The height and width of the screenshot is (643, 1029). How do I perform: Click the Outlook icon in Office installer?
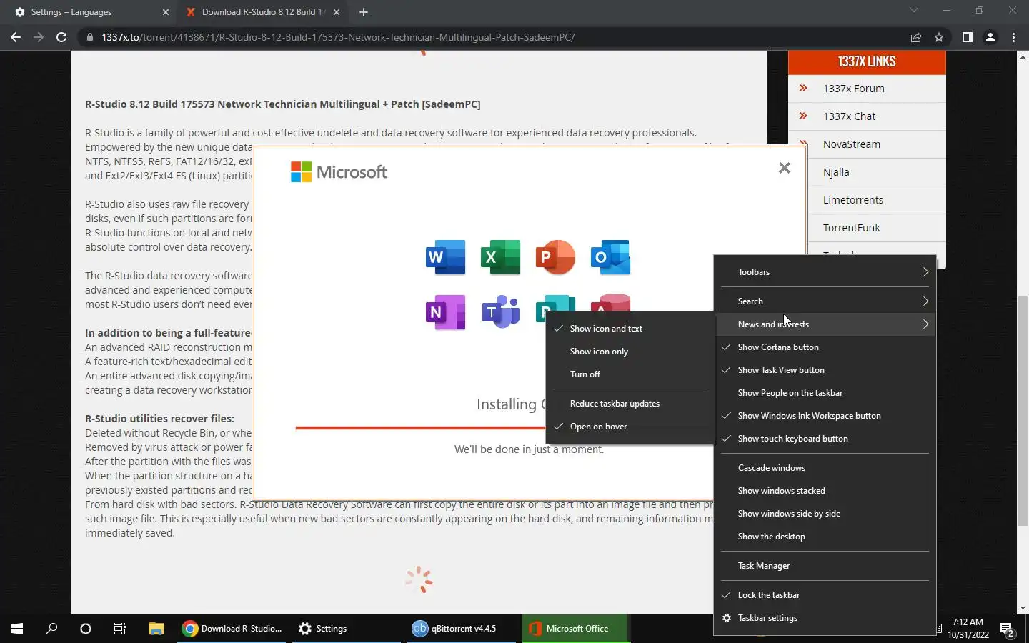click(610, 257)
